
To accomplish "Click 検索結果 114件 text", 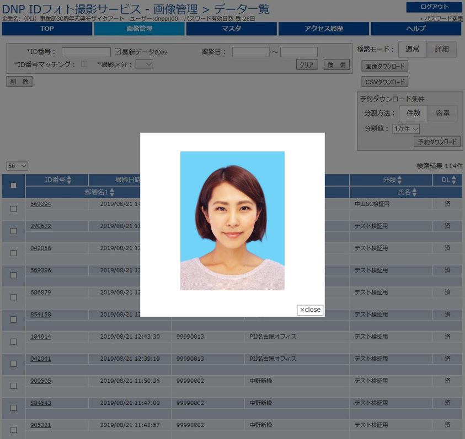I will 440,166.
